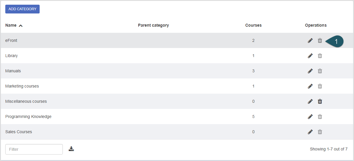Click trash icon for Library row
Screen dimensions: 354x161
point(320,56)
